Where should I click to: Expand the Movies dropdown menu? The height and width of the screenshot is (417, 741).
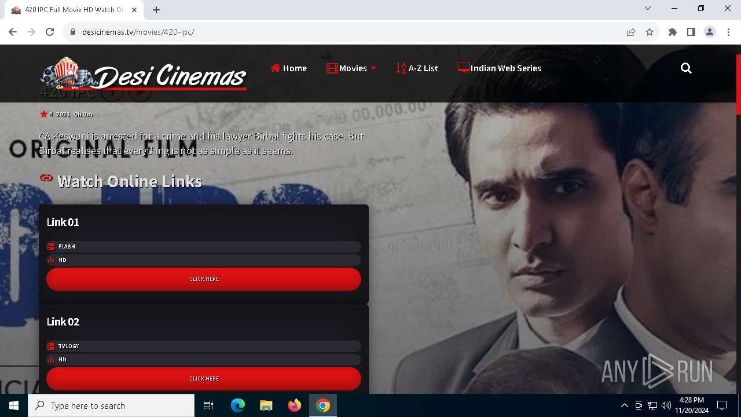[x=351, y=68]
